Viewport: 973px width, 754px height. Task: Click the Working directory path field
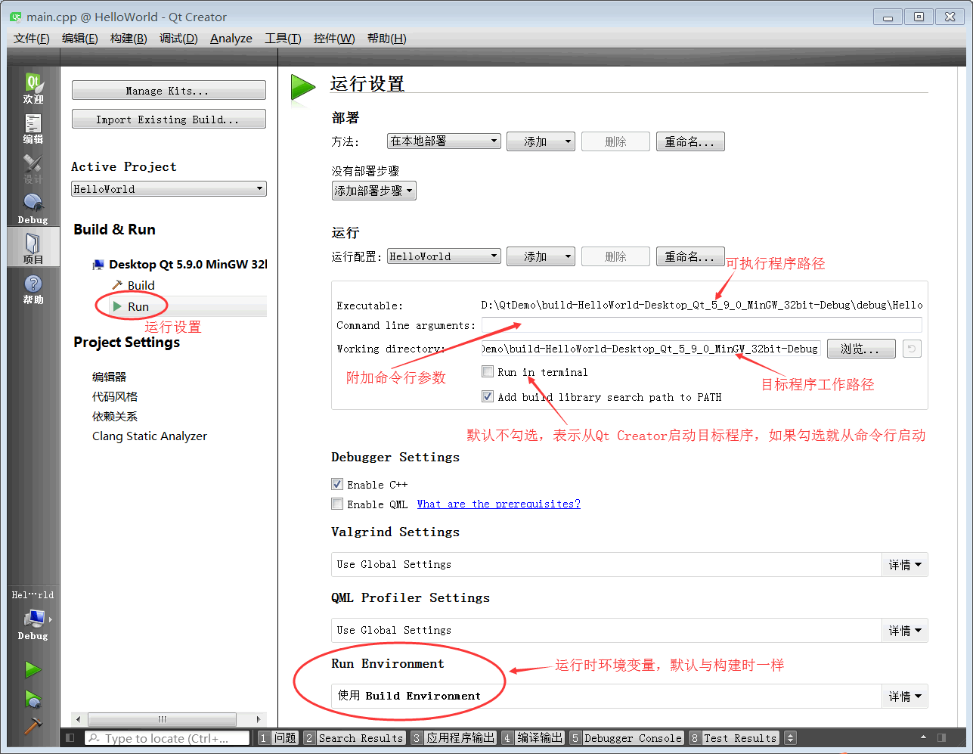pyautogui.click(x=651, y=349)
